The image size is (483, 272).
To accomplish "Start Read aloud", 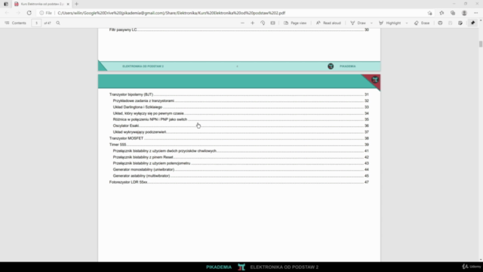I will 328,23.
